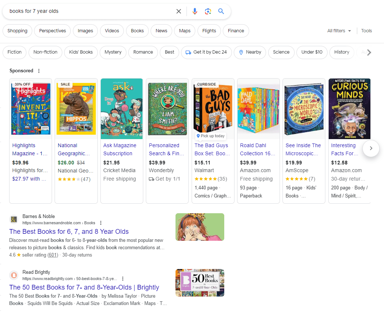Apply the Romance filter chip

point(143,52)
